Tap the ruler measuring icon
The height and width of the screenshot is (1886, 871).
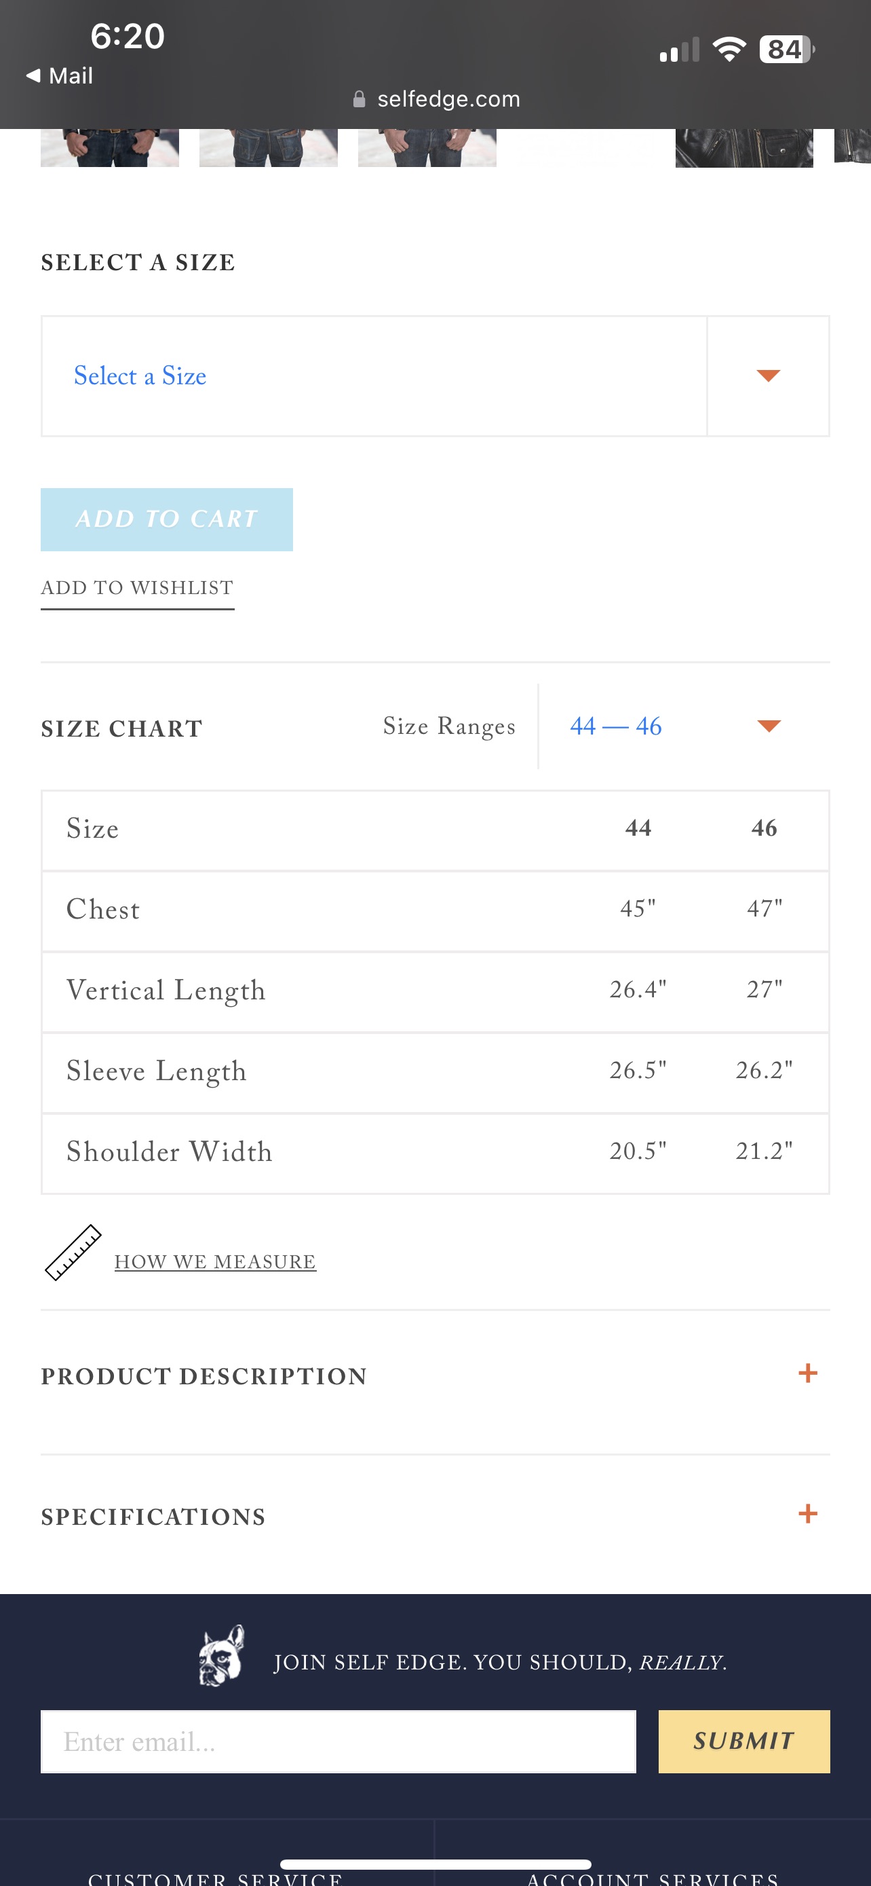[x=73, y=1252]
